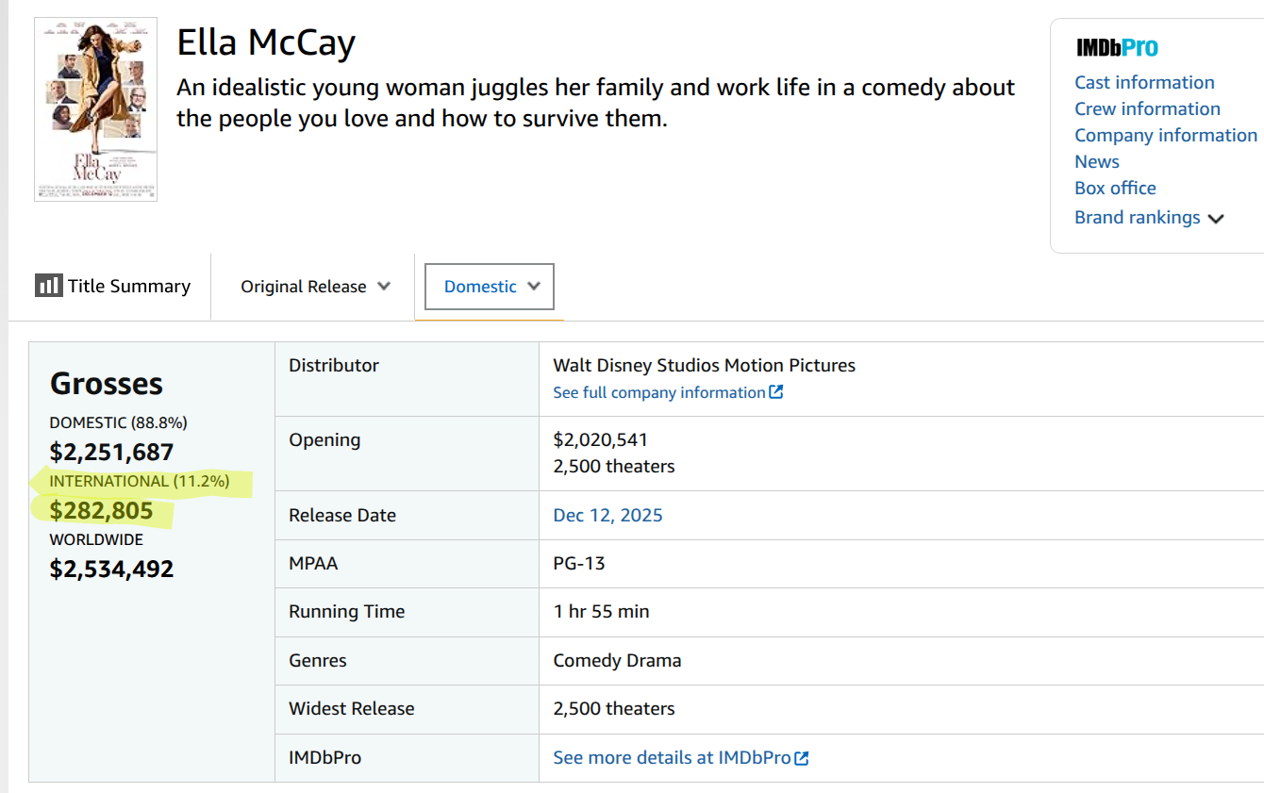The width and height of the screenshot is (1264, 793).
Task: Click the IMDbPro logo
Action: (x=1117, y=48)
